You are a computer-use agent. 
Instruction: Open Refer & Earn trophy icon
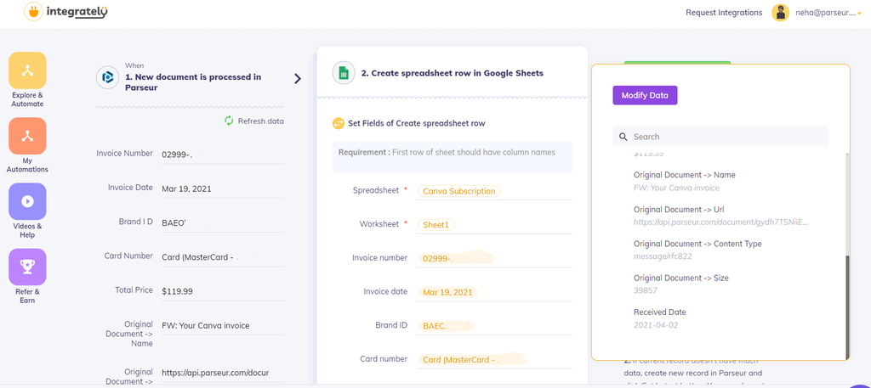point(27,267)
